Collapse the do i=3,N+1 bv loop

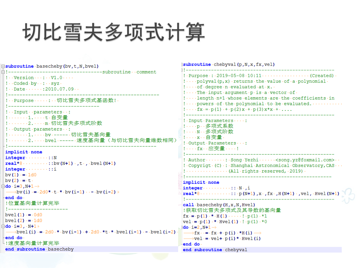point(3,186)
